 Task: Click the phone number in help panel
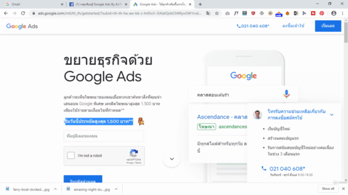point(287,168)
